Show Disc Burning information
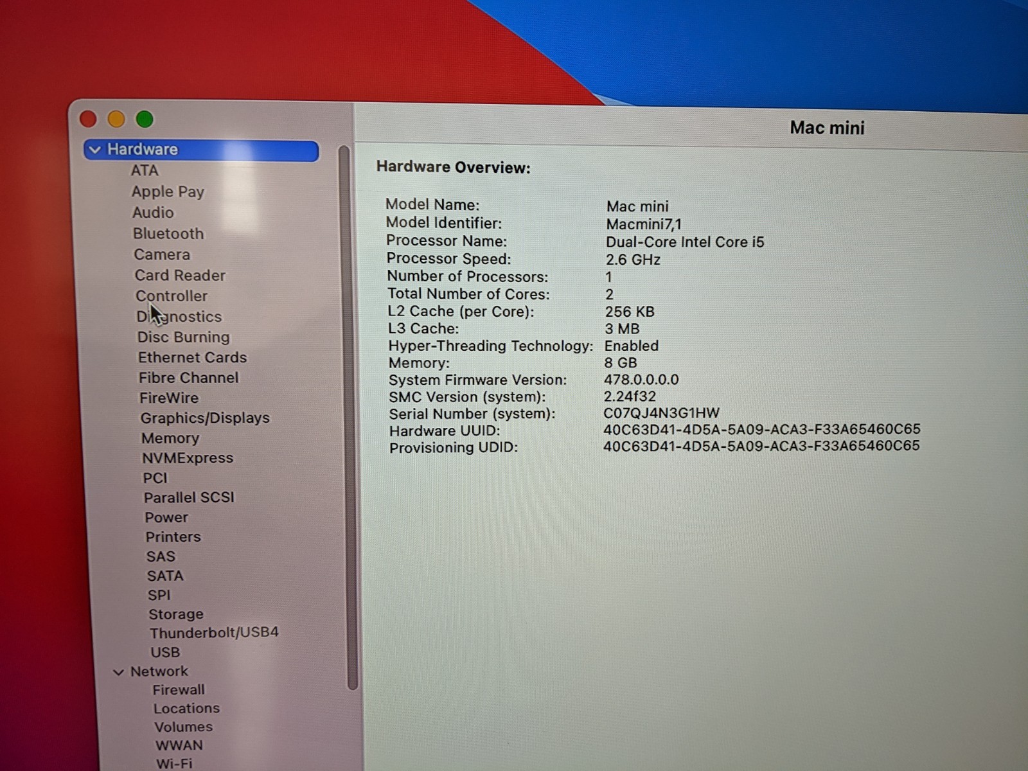 pyautogui.click(x=183, y=337)
